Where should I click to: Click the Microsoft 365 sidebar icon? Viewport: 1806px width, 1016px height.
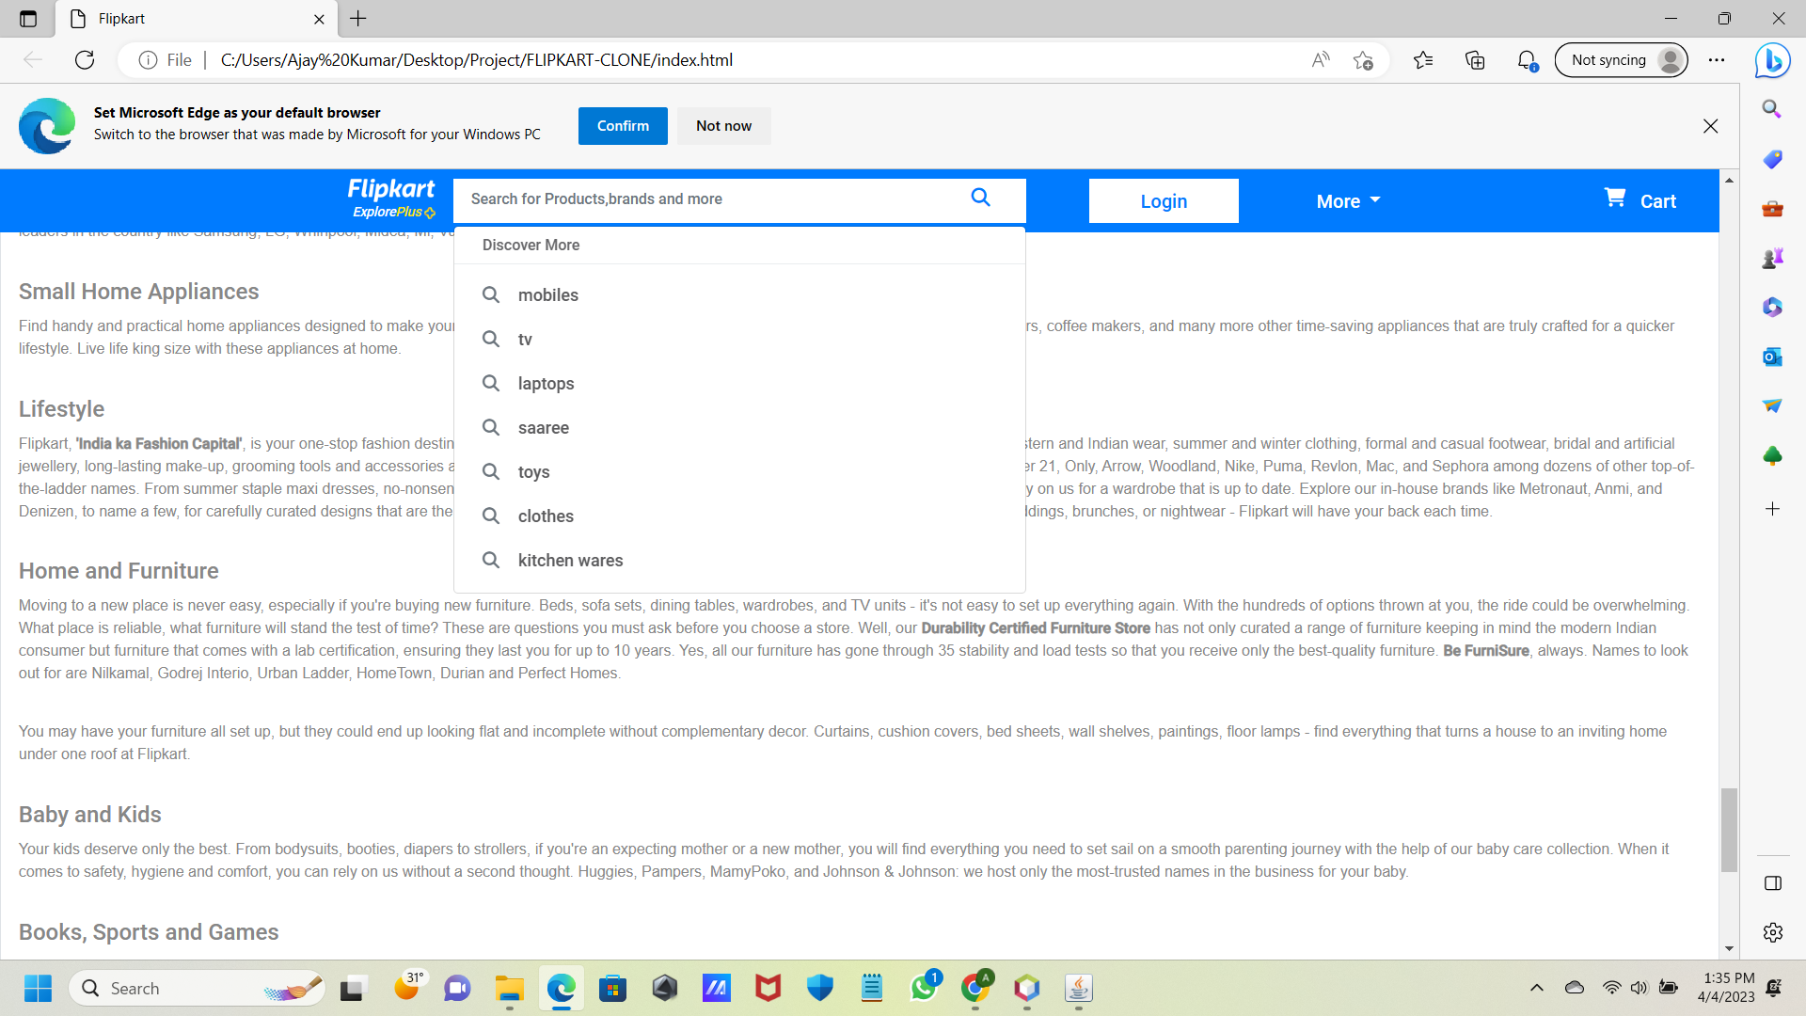pyautogui.click(x=1772, y=307)
